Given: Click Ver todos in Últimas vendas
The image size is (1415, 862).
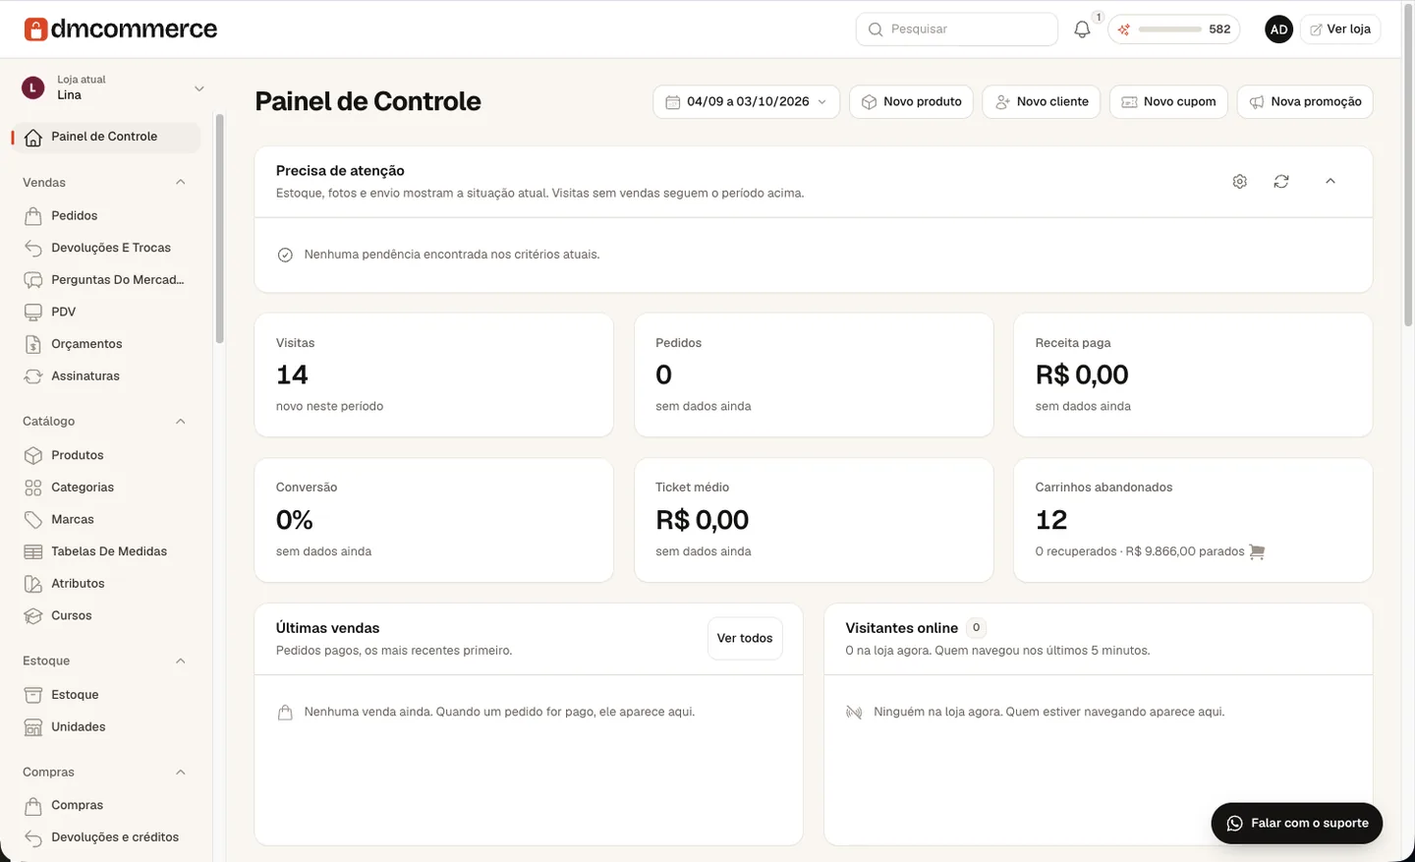Looking at the screenshot, I should click(x=745, y=639).
